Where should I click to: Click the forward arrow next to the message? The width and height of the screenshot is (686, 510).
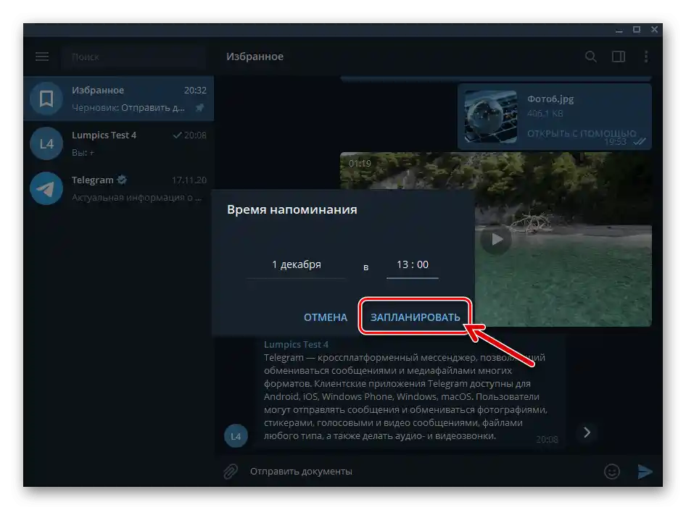[x=587, y=432]
